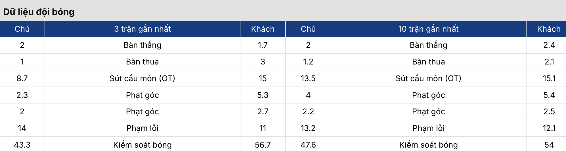The image size is (566, 151).
Task: Click the home shots value 8.7
Action: [x=22, y=78]
